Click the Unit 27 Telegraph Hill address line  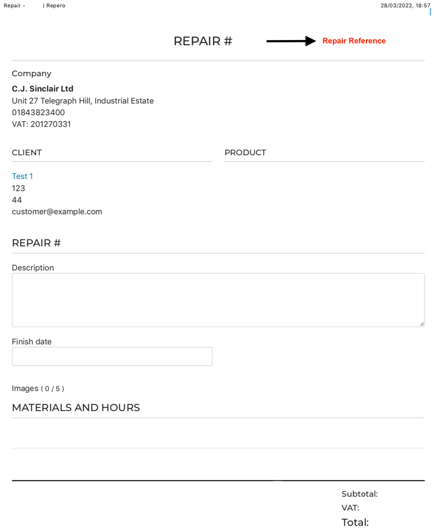[83, 101]
